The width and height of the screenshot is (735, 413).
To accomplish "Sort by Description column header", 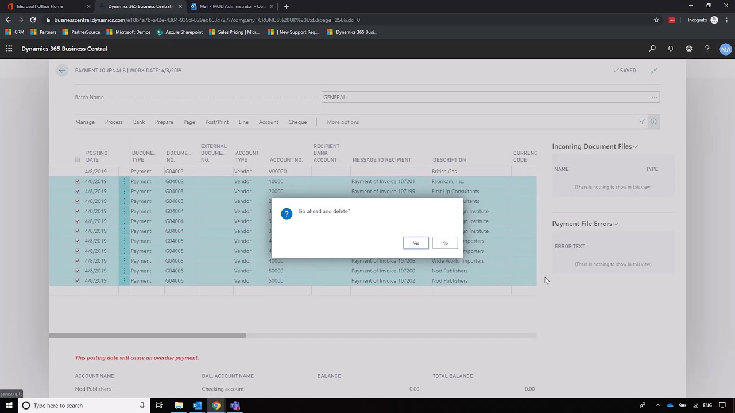I will (x=449, y=160).
